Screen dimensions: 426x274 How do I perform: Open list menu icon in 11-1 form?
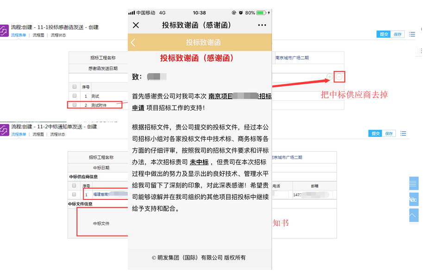412,34
